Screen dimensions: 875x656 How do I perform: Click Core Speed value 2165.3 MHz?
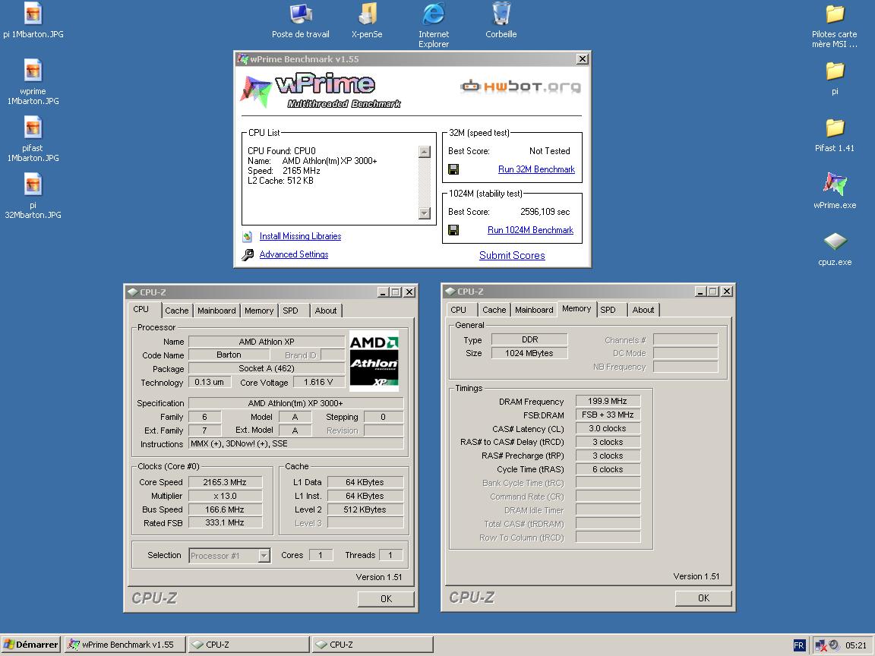(225, 483)
